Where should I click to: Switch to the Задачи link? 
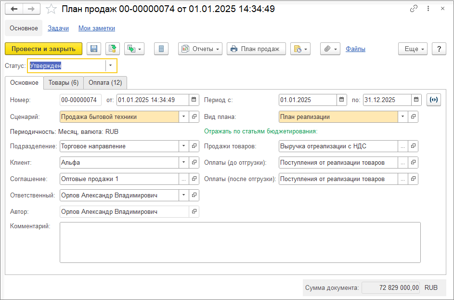(58, 28)
